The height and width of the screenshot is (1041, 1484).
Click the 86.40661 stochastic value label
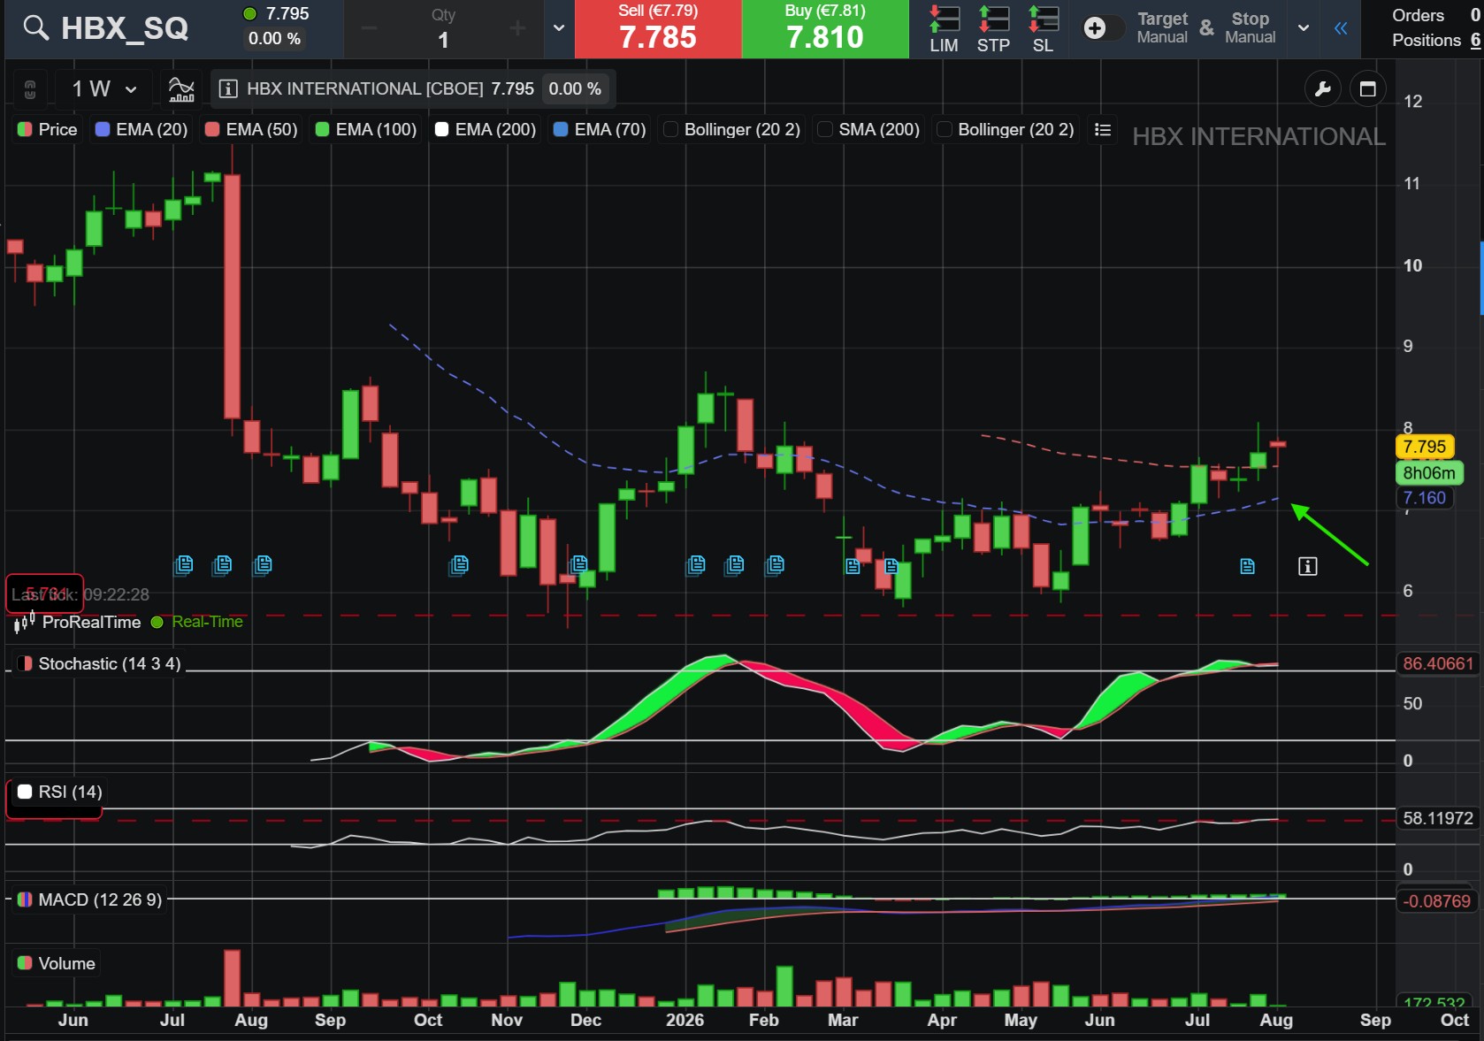(x=1438, y=663)
